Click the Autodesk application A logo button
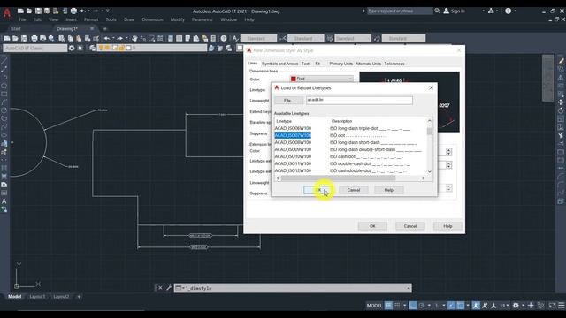 [x=7, y=13]
